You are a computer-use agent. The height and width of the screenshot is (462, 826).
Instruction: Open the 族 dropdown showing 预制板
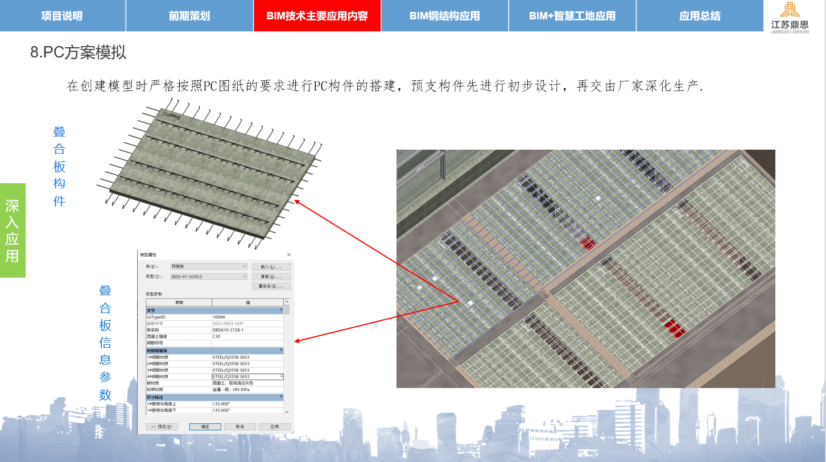pyautogui.click(x=209, y=266)
